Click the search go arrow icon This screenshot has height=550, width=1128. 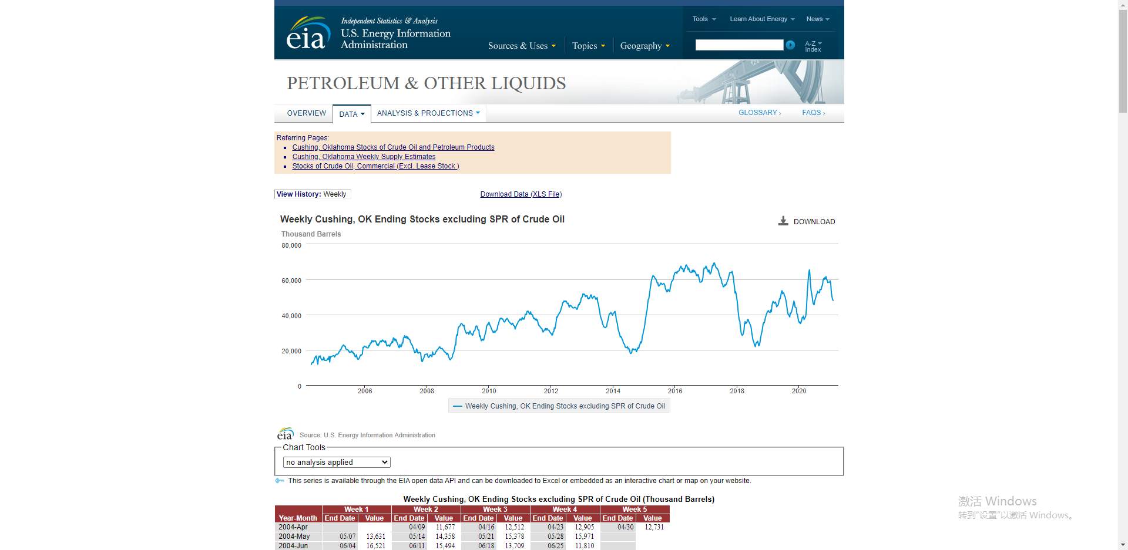pyautogui.click(x=790, y=45)
